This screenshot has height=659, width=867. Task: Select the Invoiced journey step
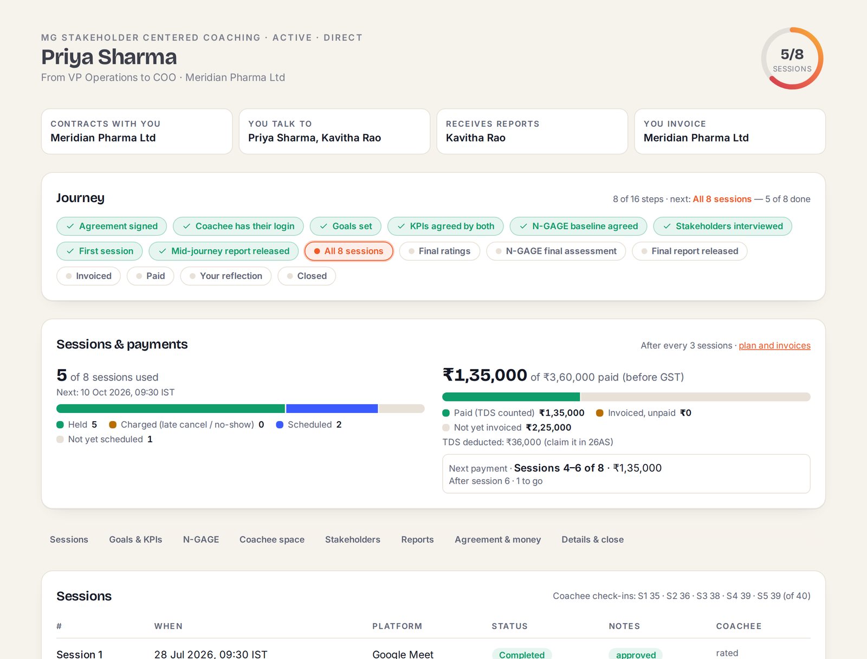[x=88, y=276]
